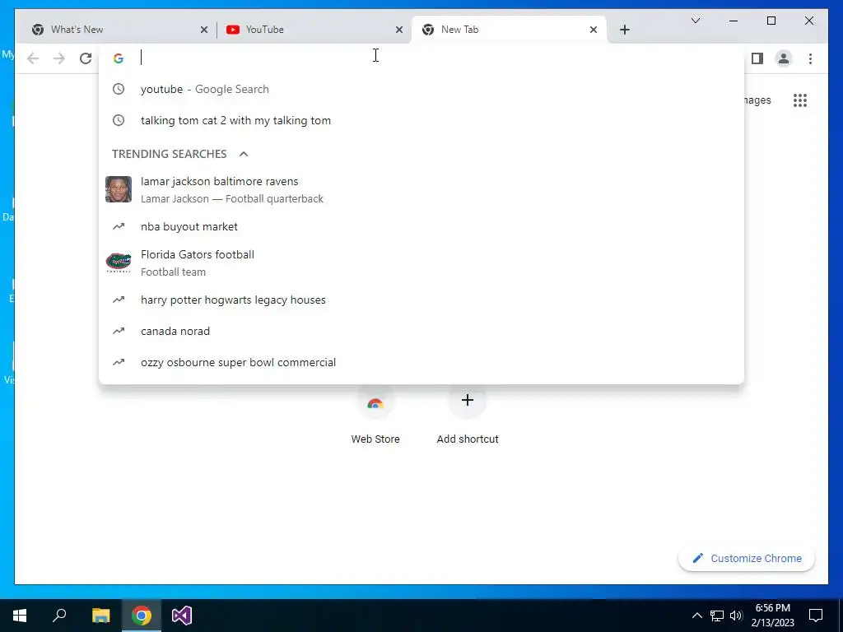
Task: Click Customize Chrome button
Action: pyautogui.click(x=746, y=559)
